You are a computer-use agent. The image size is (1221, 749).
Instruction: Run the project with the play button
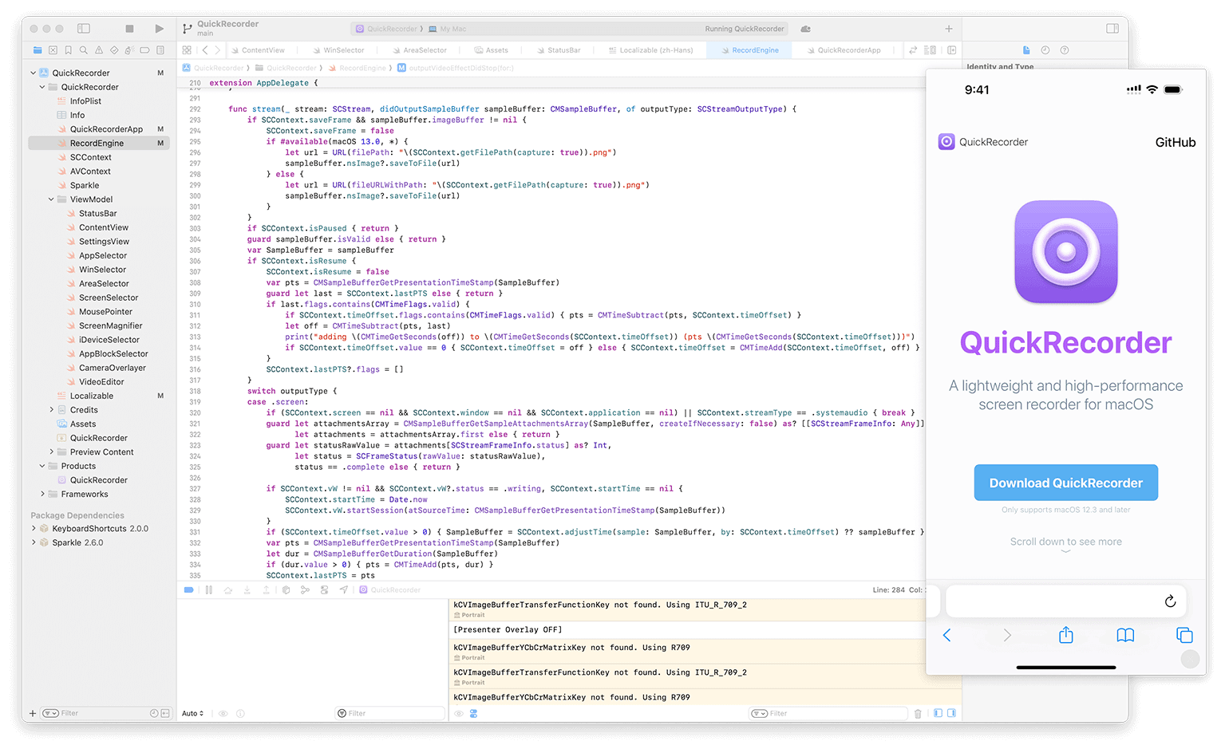click(x=159, y=29)
